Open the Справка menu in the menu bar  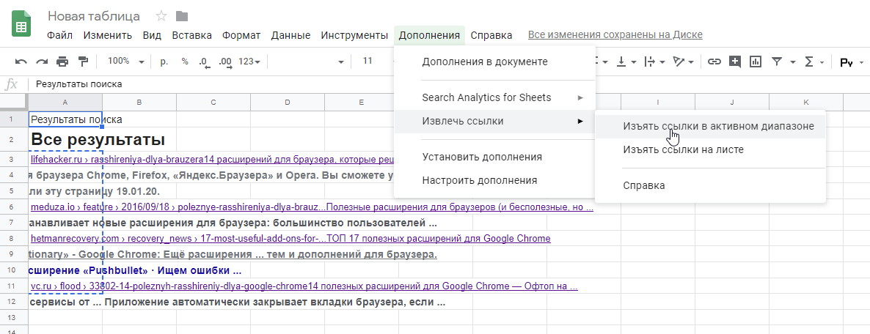tap(491, 35)
